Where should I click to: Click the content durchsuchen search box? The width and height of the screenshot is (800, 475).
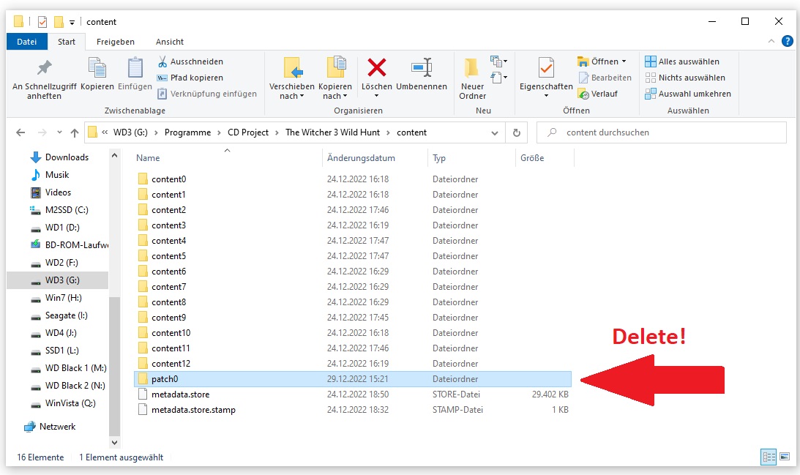(x=662, y=132)
